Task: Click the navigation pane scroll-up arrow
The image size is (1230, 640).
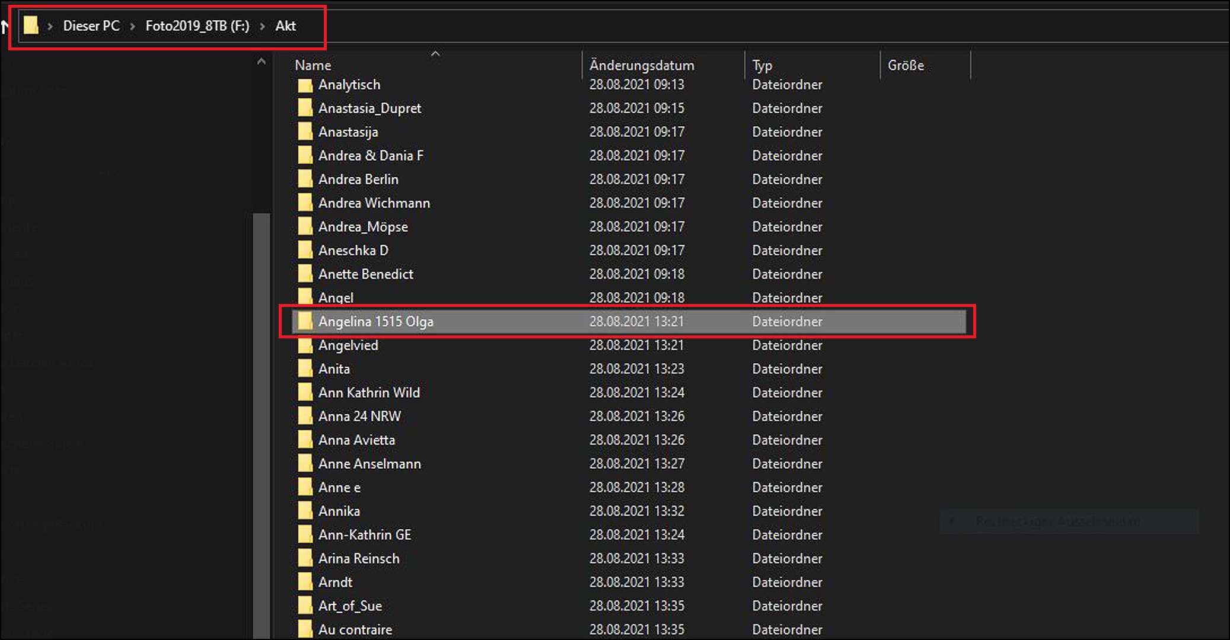Action: point(261,62)
